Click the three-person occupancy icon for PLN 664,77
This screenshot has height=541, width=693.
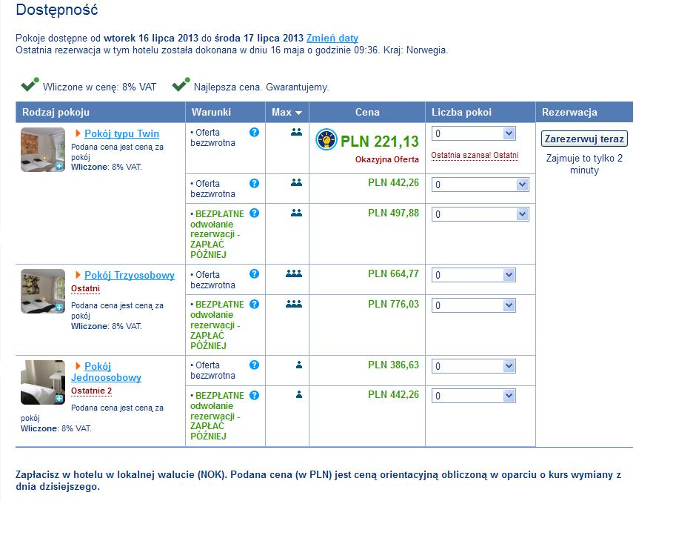(x=294, y=273)
